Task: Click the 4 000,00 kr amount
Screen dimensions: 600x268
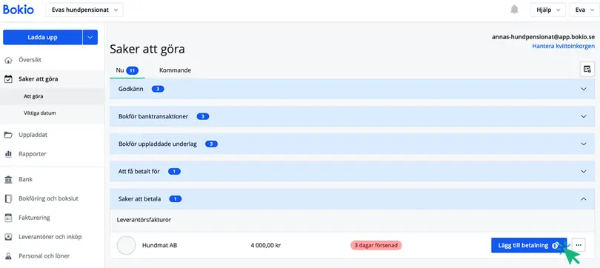Action: coord(266,246)
